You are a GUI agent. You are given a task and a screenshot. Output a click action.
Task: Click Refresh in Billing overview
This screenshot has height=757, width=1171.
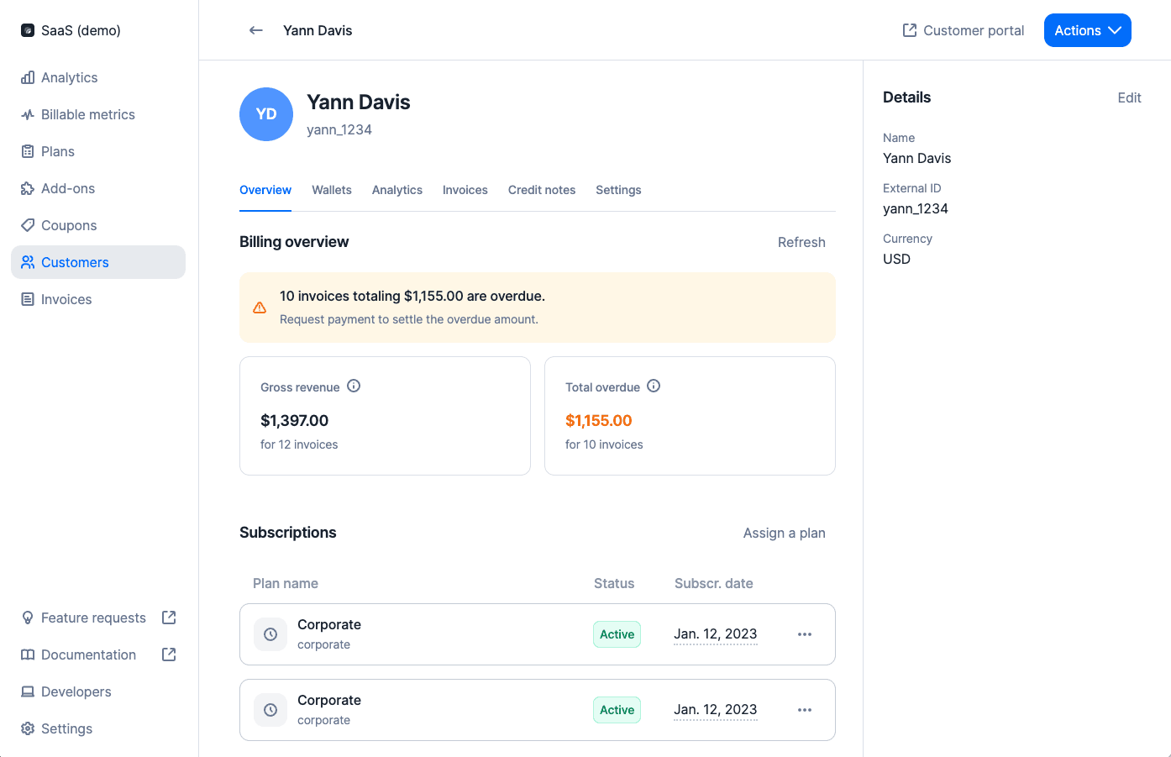click(801, 242)
